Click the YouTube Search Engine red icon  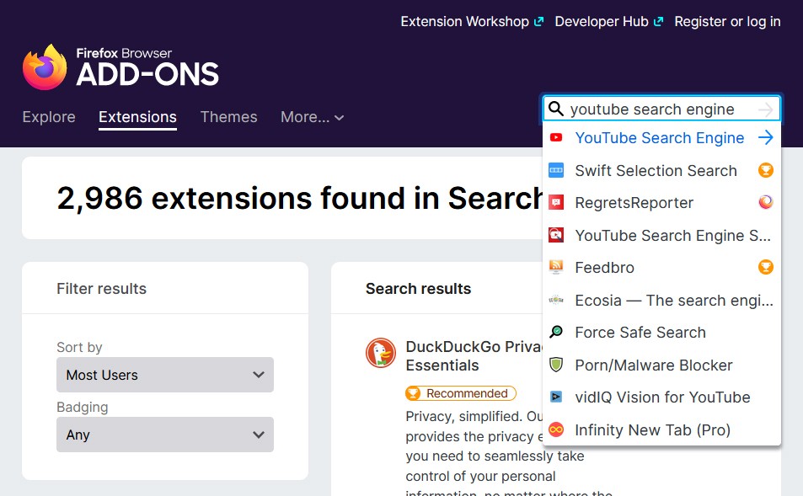coord(556,137)
